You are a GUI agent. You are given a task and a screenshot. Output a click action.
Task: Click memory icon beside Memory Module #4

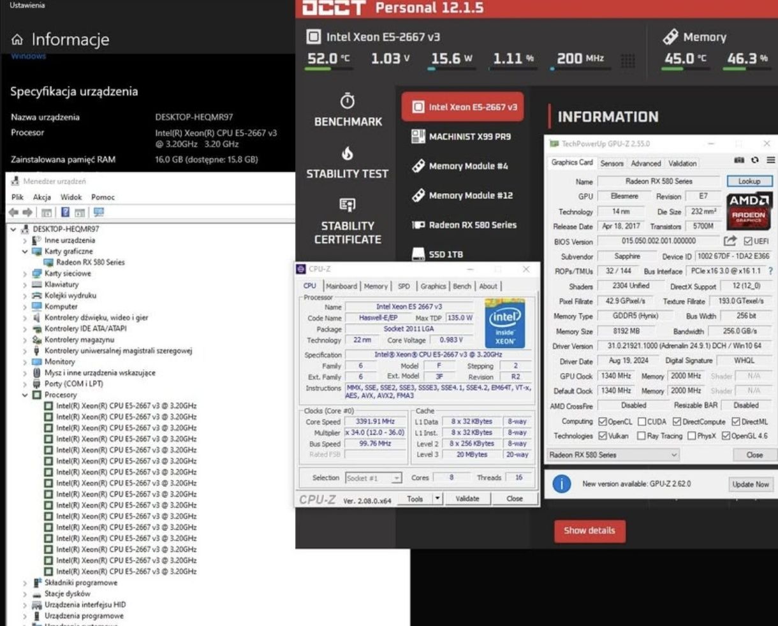click(x=418, y=166)
